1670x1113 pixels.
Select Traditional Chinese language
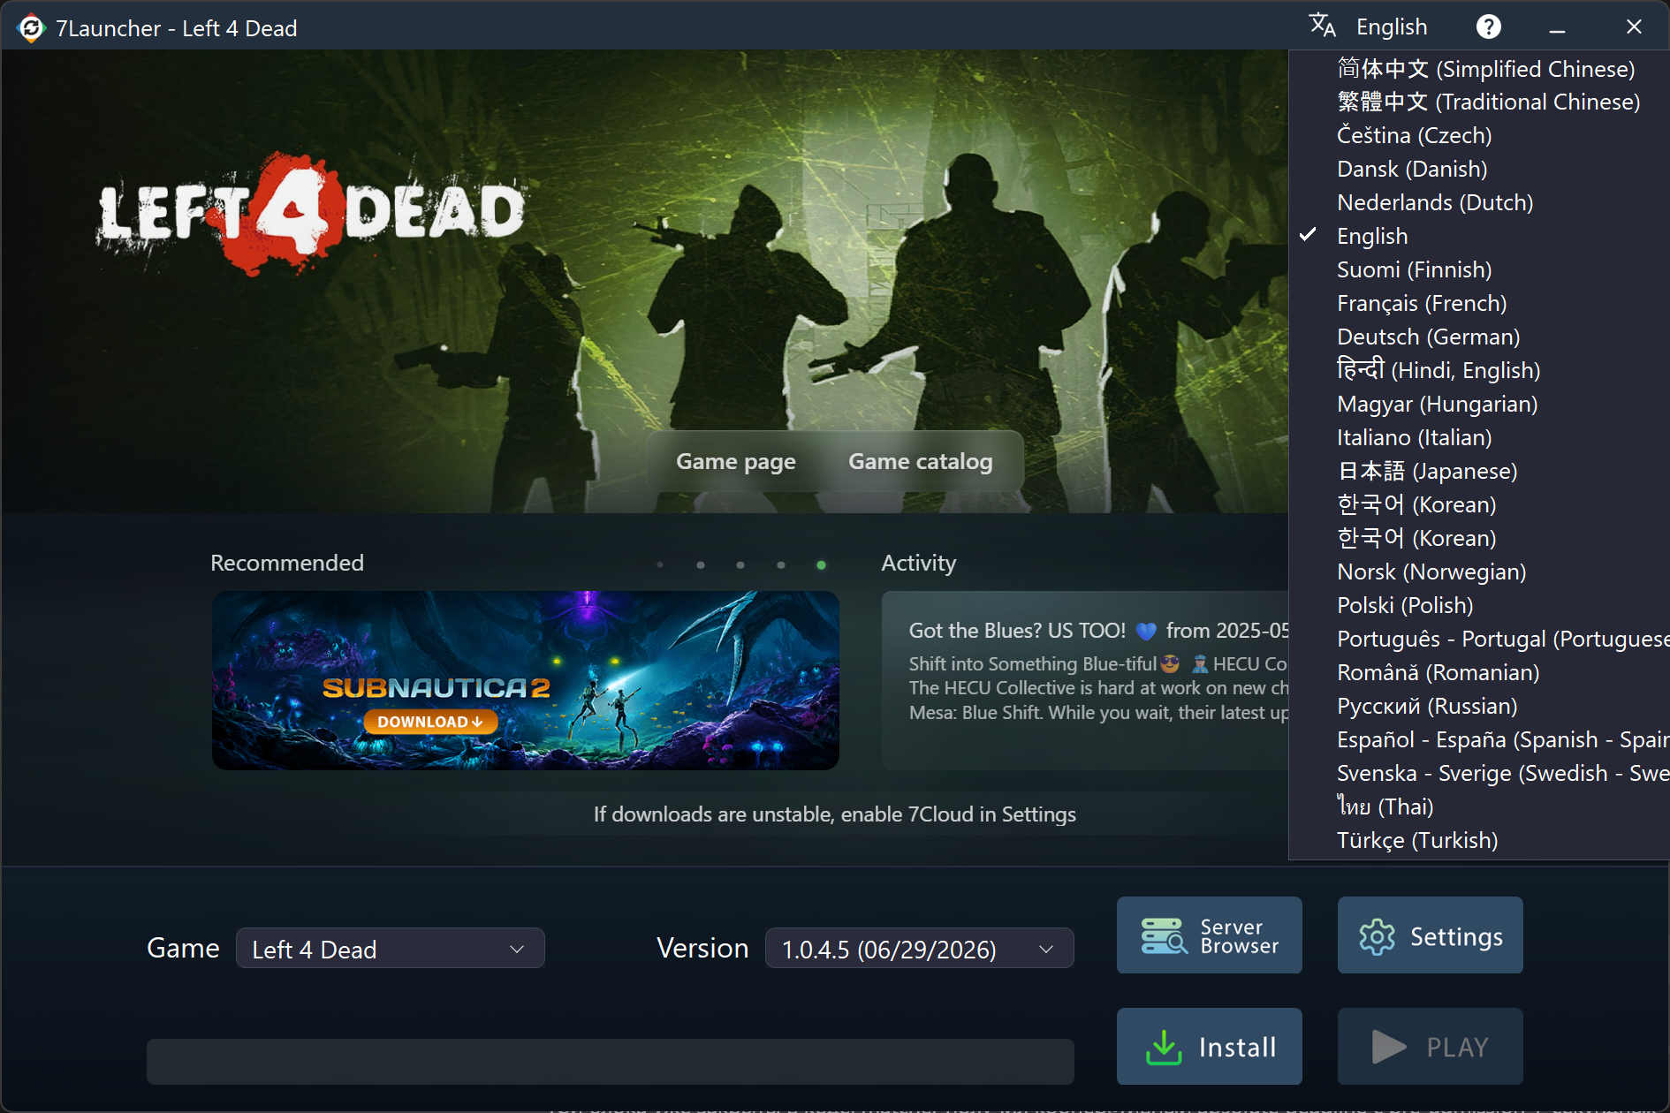pyautogui.click(x=1480, y=102)
